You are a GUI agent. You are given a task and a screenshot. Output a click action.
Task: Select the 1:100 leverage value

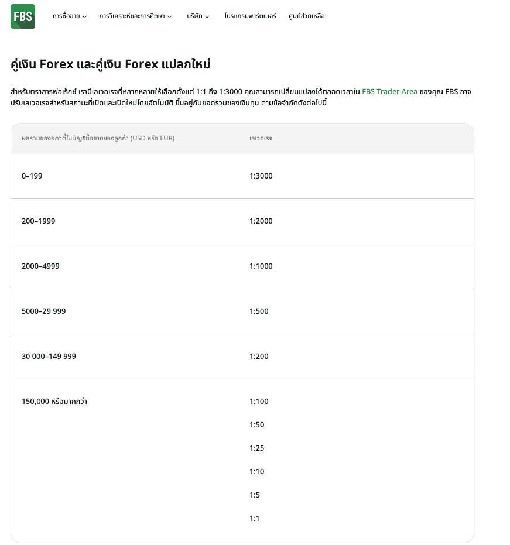[259, 401]
